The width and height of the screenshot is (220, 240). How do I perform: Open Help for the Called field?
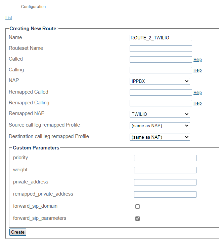[x=197, y=60]
